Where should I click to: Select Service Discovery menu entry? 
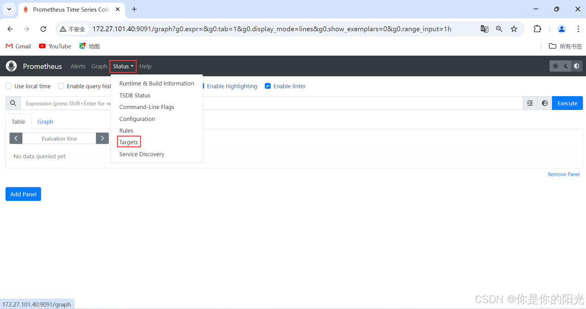pyautogui.click(x=157, y=154)
